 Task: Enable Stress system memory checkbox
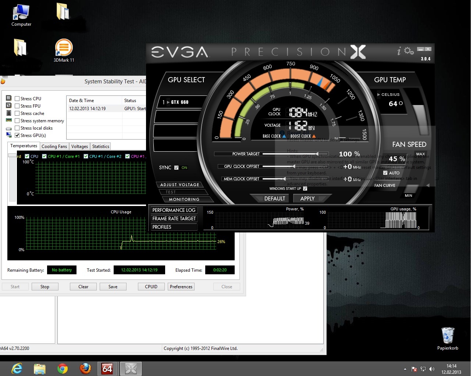pos(17,120)
